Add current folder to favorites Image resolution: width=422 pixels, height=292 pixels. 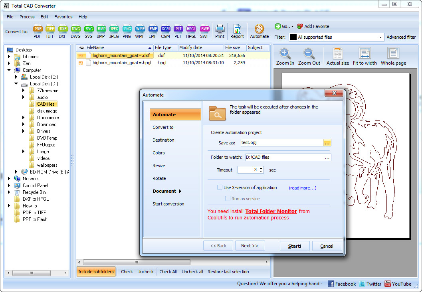pyautogui.click(x=313, y=26)
